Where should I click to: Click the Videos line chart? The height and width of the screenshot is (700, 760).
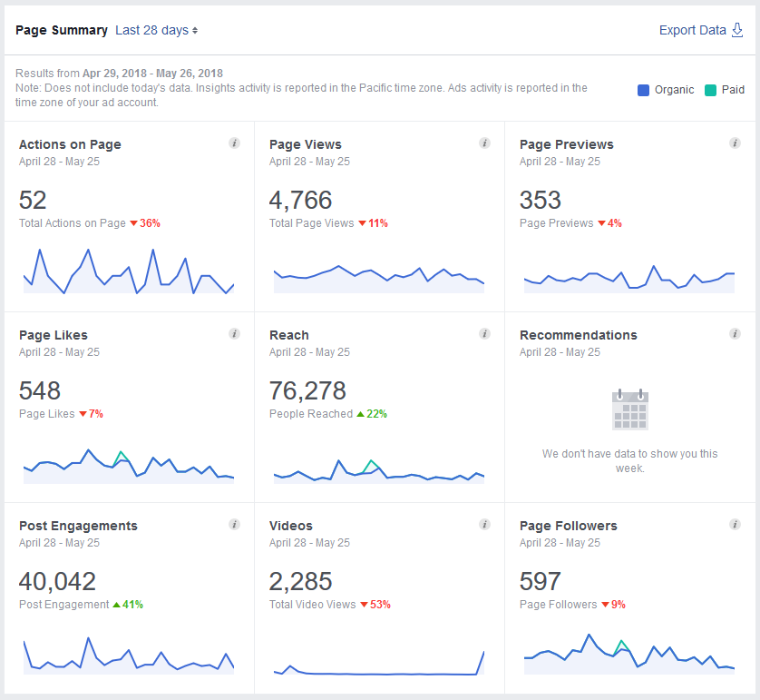(x=379, y=663)
